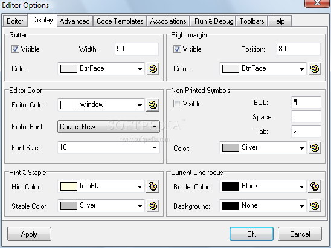Click the EOL symbol input field
The height and width of the screenshot is (248, 331).
(x=306, y=103)
